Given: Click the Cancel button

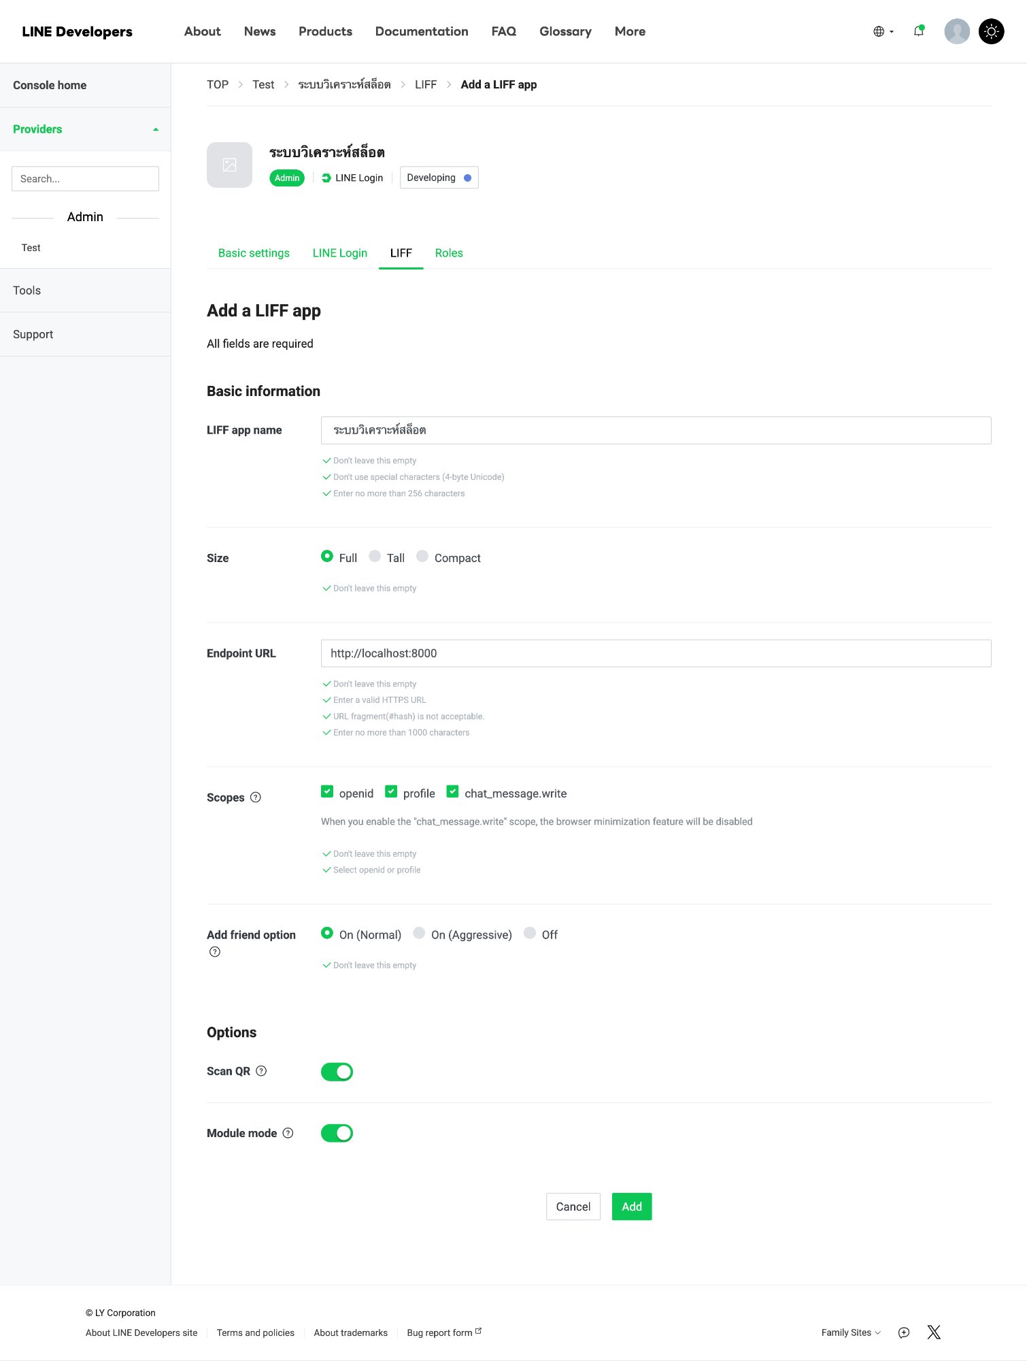Looking at the screenshot, I should (573, 1207).
